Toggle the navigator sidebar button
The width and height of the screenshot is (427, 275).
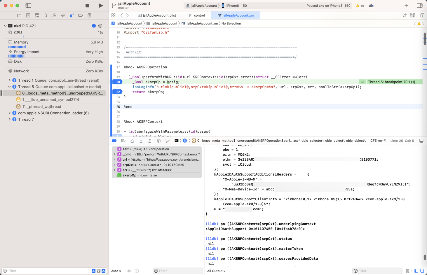pyautogui.click(x=28, y=6)
